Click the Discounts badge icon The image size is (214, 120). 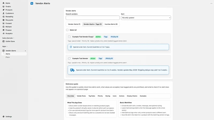pos(3,20)
